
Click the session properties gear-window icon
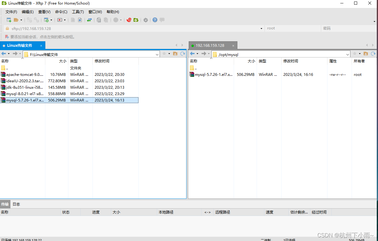coord(46,20)
